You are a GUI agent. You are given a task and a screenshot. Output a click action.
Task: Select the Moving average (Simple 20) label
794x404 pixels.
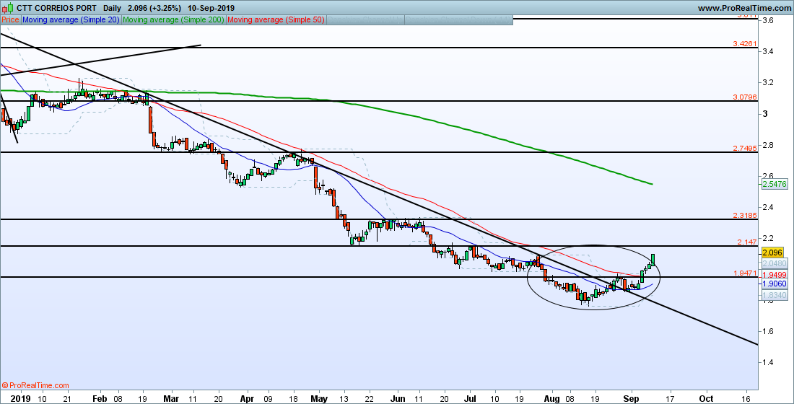click(x=71, y=19)
